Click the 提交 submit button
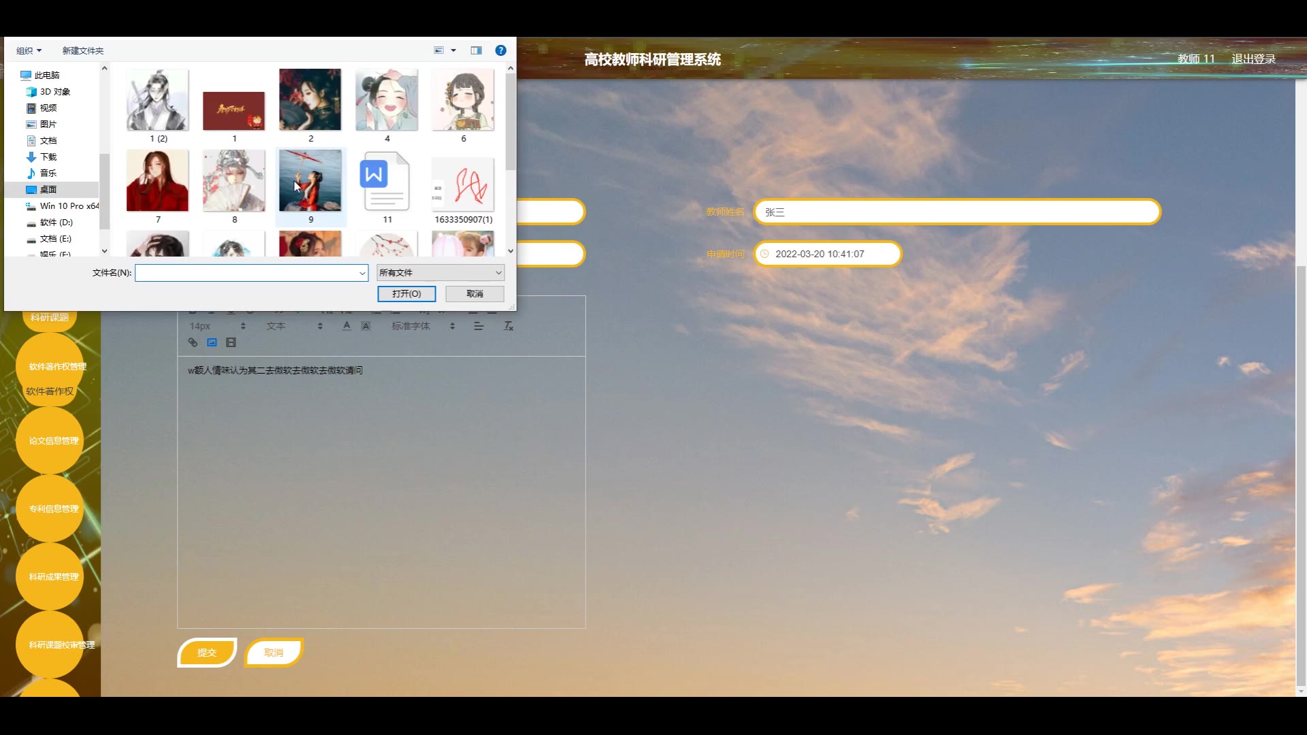Viewport: 1307px width, 735px height. pyautogui.click(x=207, y=653)
